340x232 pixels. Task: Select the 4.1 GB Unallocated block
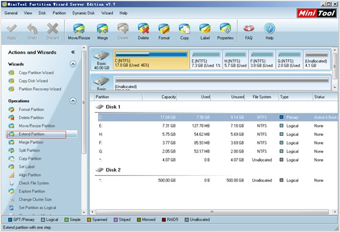[x=317, y=60]
